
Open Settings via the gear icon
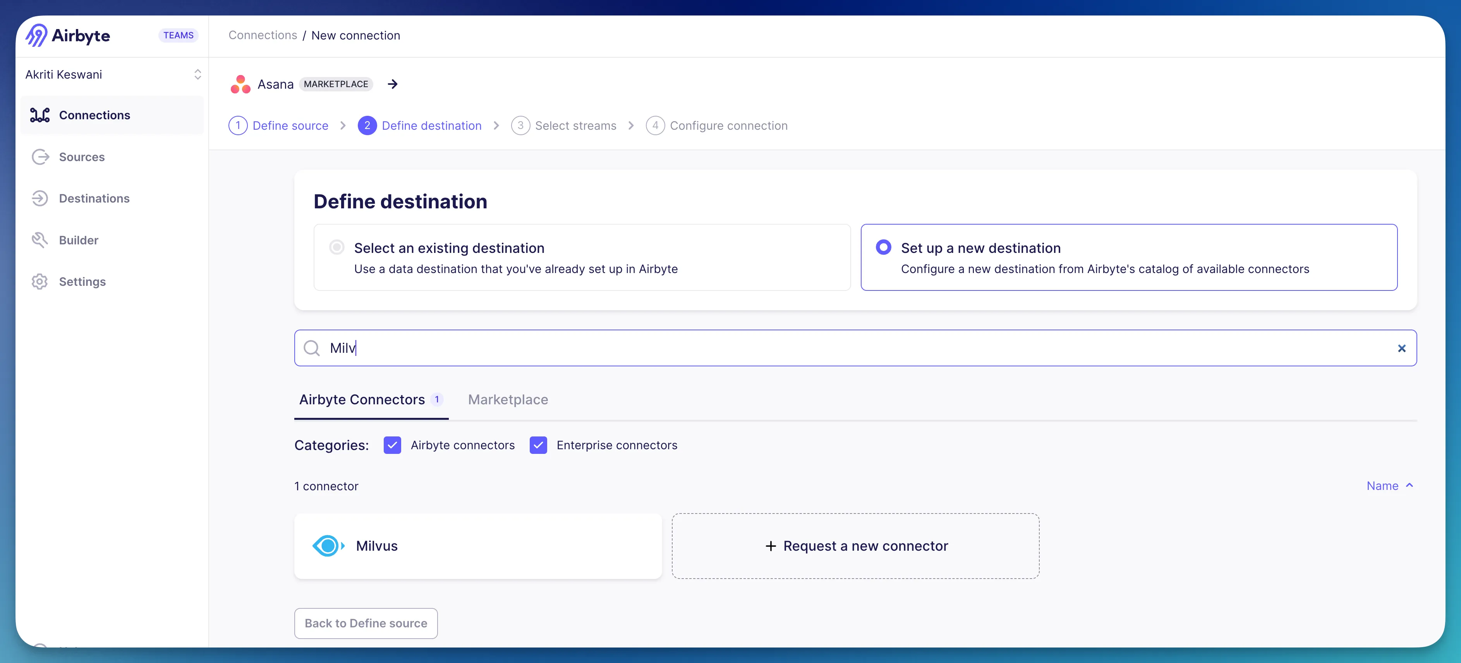pos(40,282)
